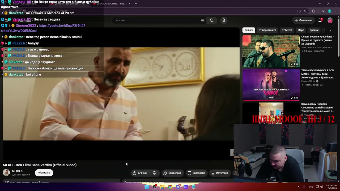Select the "От поредицата" filter chip

(x=267, y=30)
